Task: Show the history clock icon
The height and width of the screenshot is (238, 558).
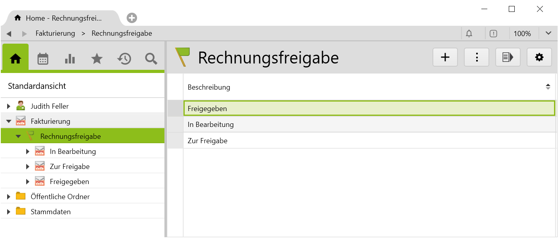Action: pos(124,59)
